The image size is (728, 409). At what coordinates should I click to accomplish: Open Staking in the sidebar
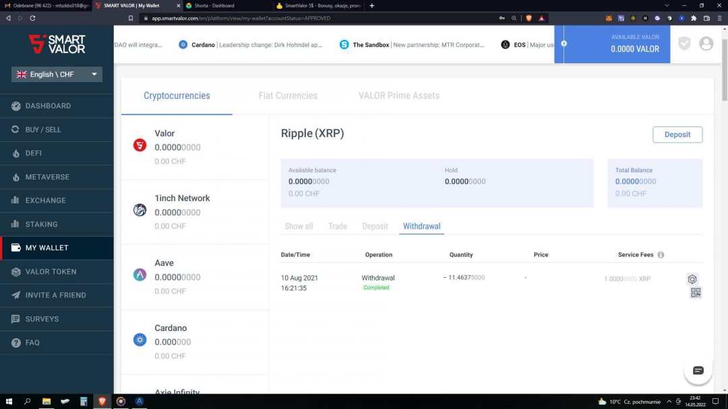point(42,224)
